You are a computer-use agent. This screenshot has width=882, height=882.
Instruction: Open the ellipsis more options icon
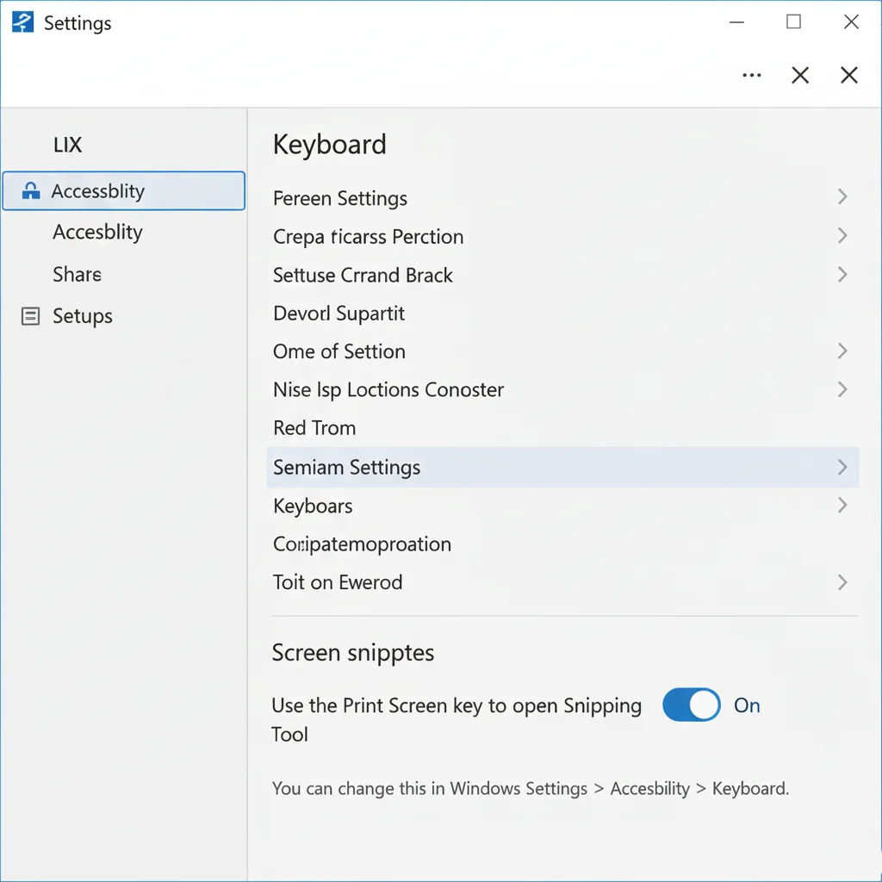click(x=751, y=76)
